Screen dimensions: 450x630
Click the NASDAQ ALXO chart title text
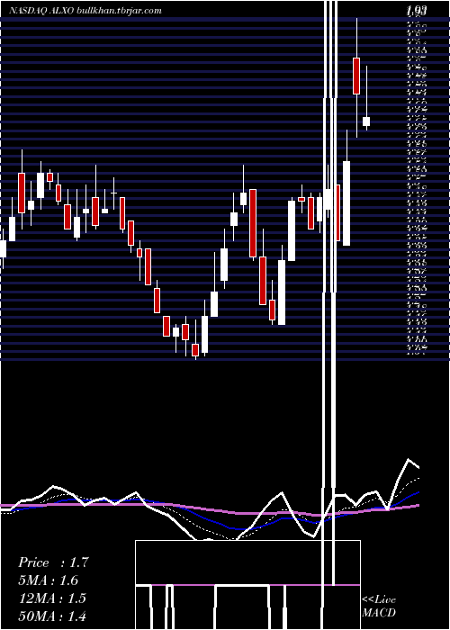[x=85, y=11]
